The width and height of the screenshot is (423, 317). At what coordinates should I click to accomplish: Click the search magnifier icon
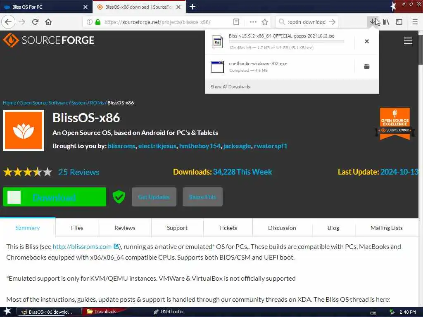[x=282, y=22]
